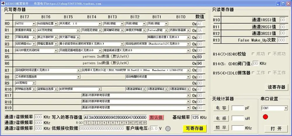Viewport: 292px width, 136px height.
Task: Open the 数据接收阈值 dropdown in R1
Action: click(x=25, y=30)
